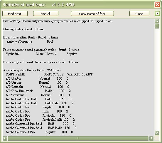
Task: Click Copy name of font button
Action: (x=92, y=14)
